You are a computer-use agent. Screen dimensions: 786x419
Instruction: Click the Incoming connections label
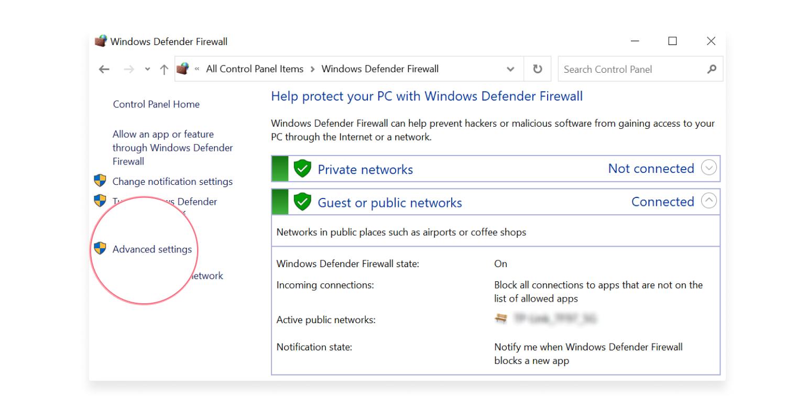click(325, 285)
